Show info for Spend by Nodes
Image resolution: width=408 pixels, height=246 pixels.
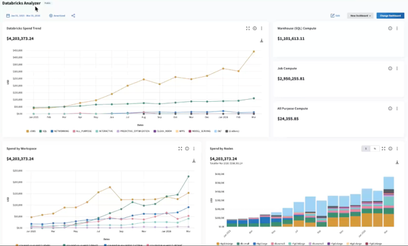(x=390, y=149)
